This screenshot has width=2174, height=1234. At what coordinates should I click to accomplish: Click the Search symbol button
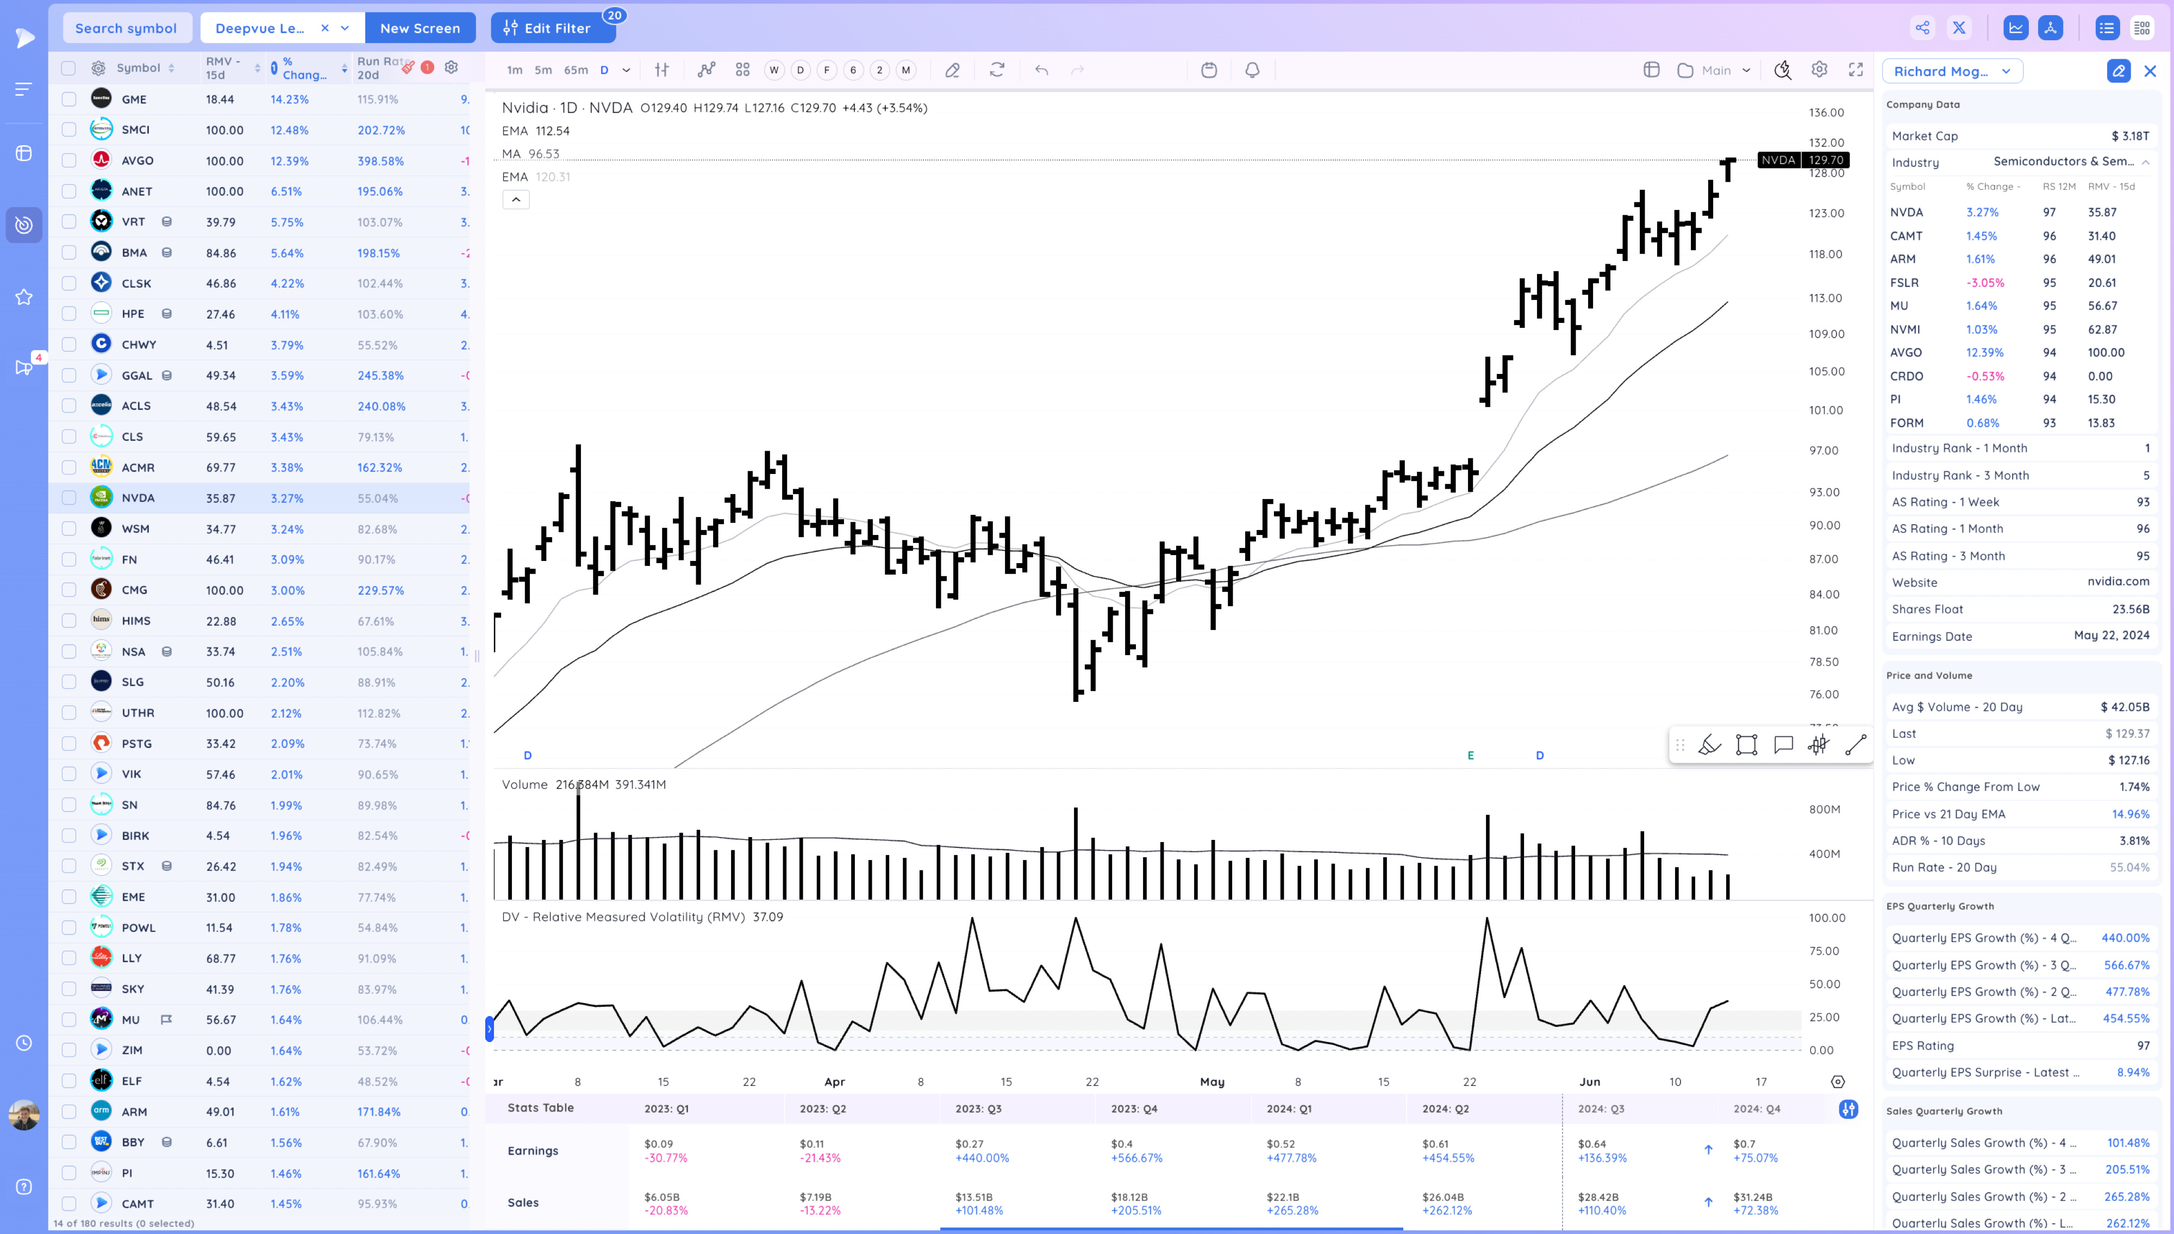pos(126,28)
